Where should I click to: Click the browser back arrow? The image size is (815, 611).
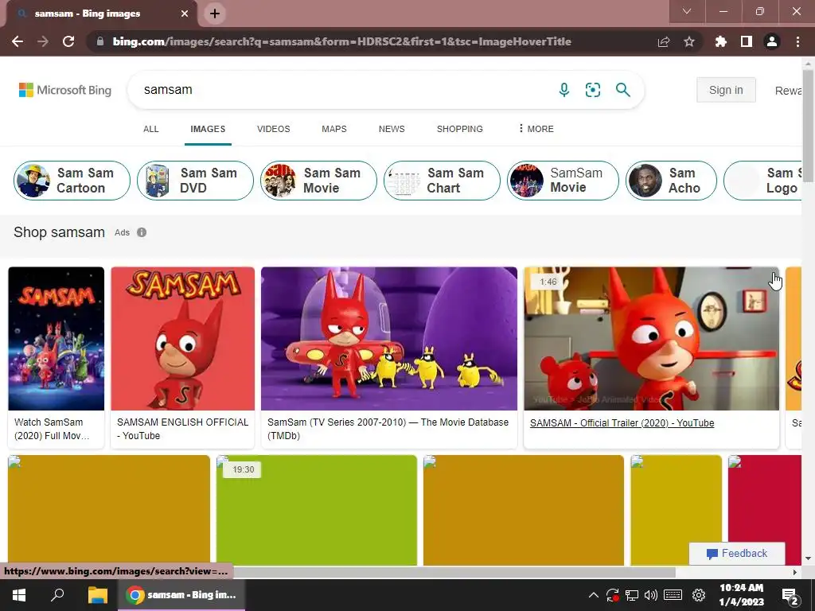click(18, 41)
